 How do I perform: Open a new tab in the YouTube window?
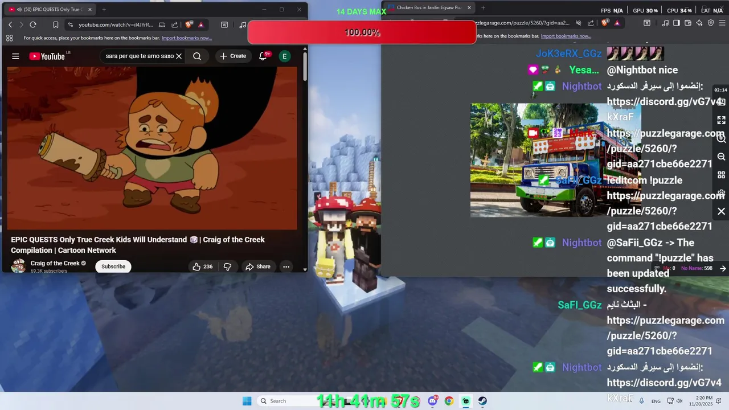[x=104, y=9]
